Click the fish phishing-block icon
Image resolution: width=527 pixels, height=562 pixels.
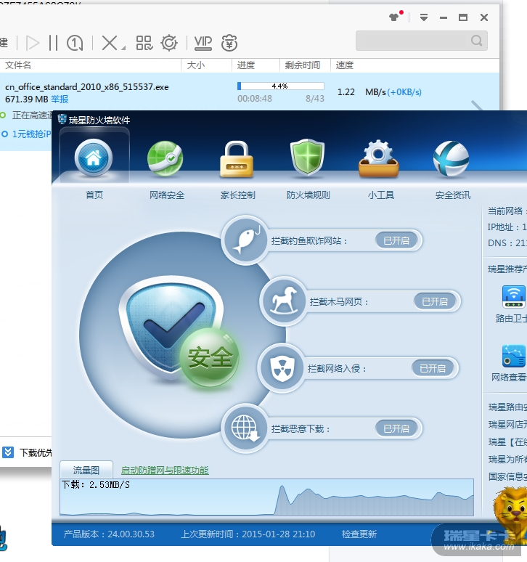pyautogui.click(x=245, y=240)
